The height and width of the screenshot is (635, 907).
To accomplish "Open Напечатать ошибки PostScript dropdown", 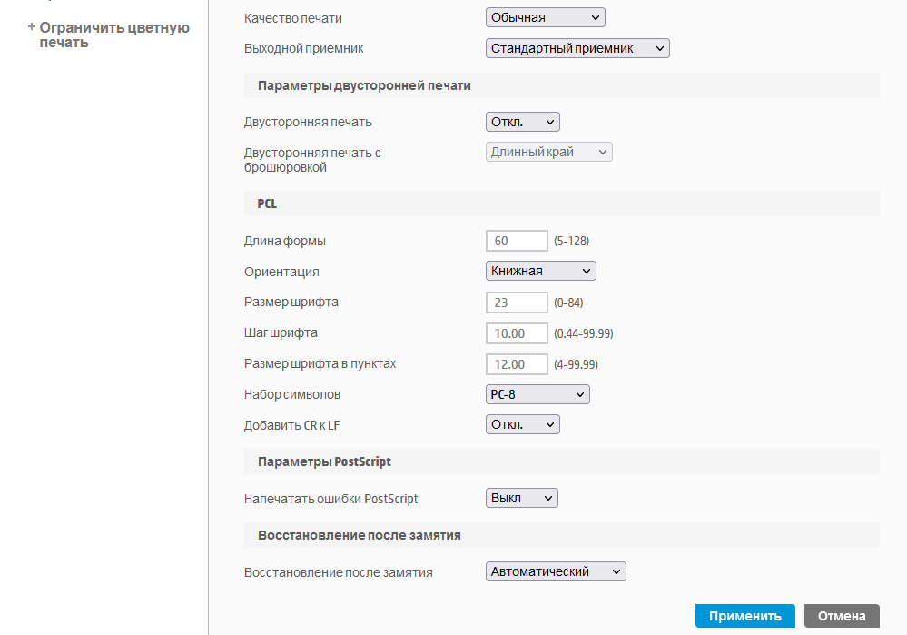I will pyautogui.click(x=521, y=498).
